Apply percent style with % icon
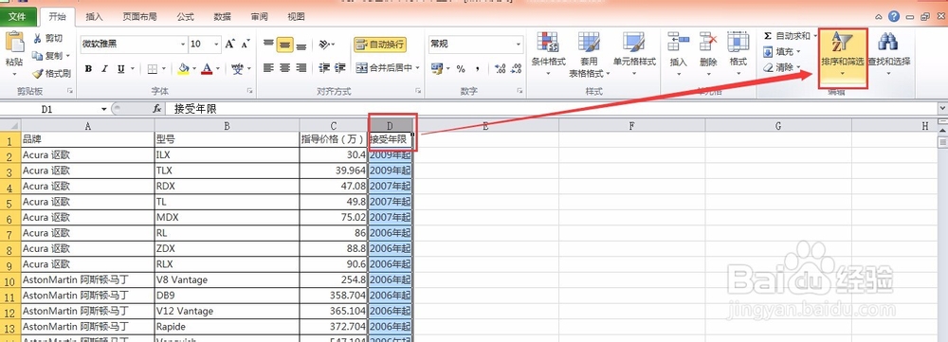This screenshot has width=948, height=342. click(x=461, y=69)
